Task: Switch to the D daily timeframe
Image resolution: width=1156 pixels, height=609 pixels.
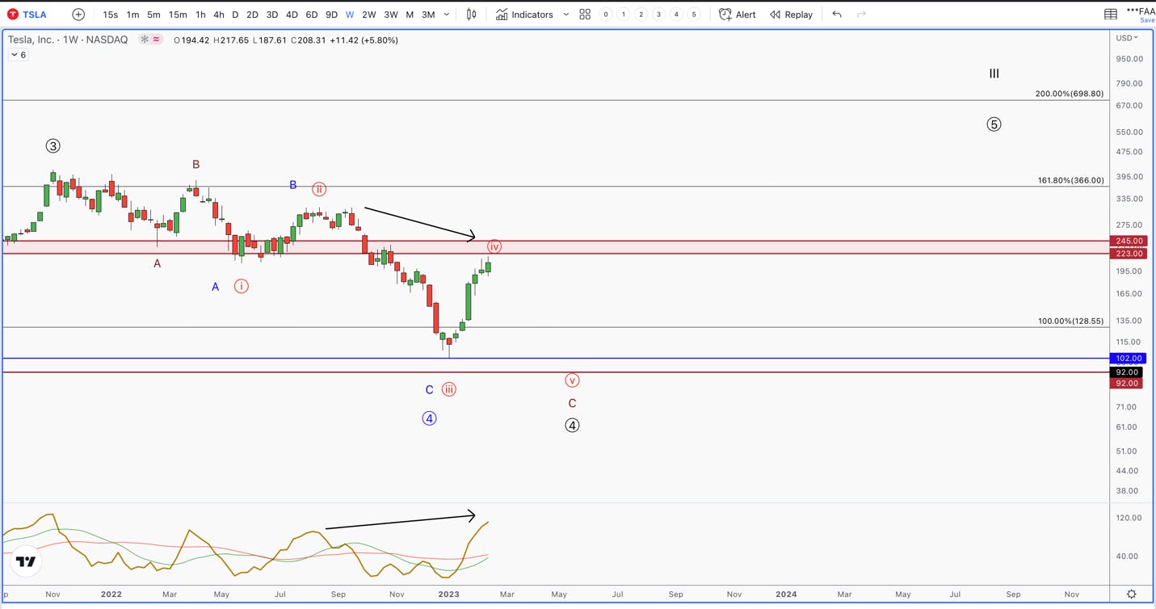Action: click(x=235, y=15)
